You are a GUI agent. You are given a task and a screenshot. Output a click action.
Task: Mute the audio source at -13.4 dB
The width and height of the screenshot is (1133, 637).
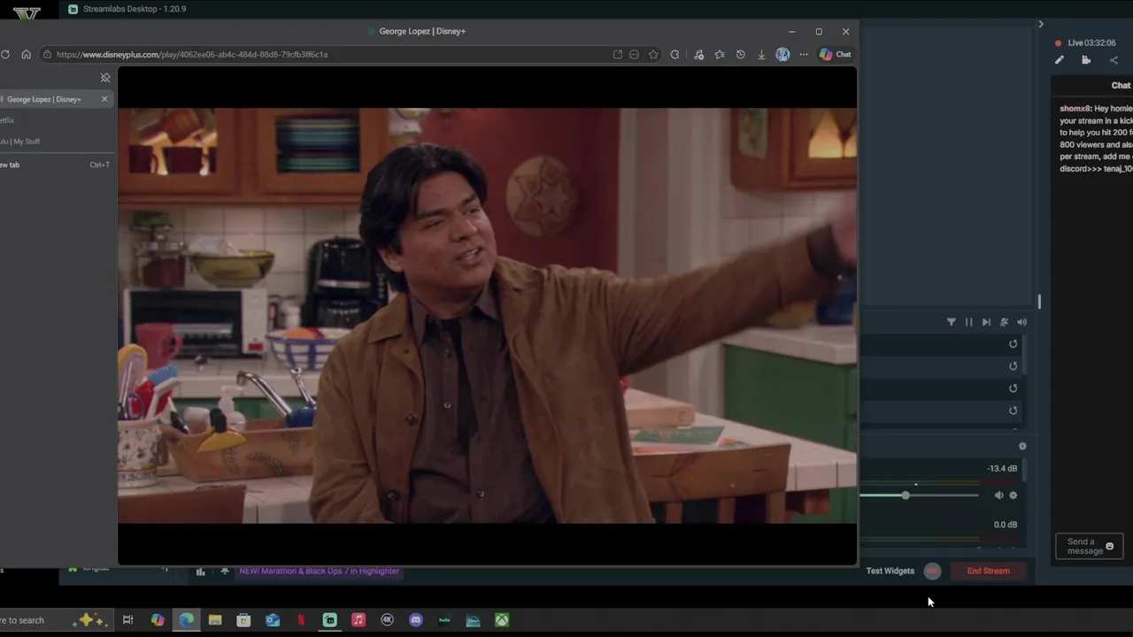coord(999,495)
